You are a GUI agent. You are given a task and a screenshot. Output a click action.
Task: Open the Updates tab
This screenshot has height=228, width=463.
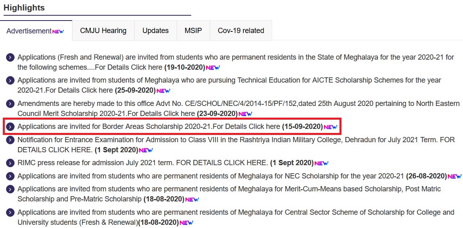(x=155, y=31)
